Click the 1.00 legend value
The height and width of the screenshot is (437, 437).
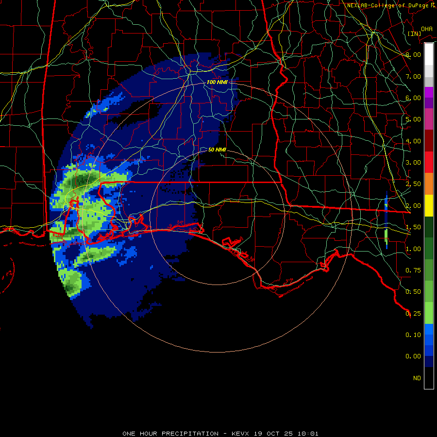[413, 249]
